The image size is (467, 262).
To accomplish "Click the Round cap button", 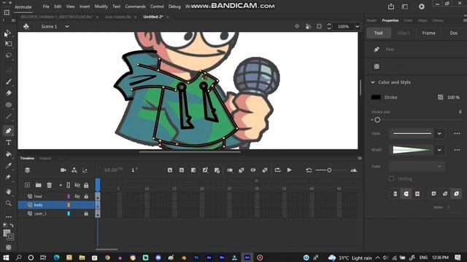I will (x=406, y=194).
